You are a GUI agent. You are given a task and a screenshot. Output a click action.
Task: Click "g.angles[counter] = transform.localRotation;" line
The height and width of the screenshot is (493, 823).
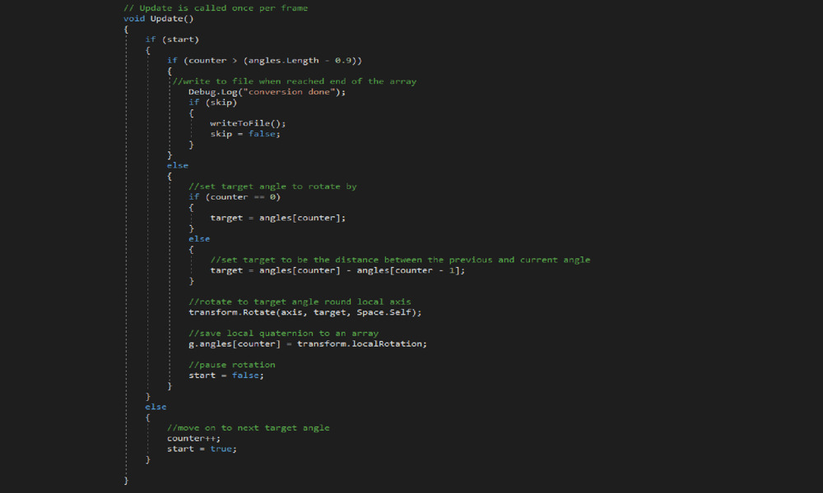click(308, 343)
